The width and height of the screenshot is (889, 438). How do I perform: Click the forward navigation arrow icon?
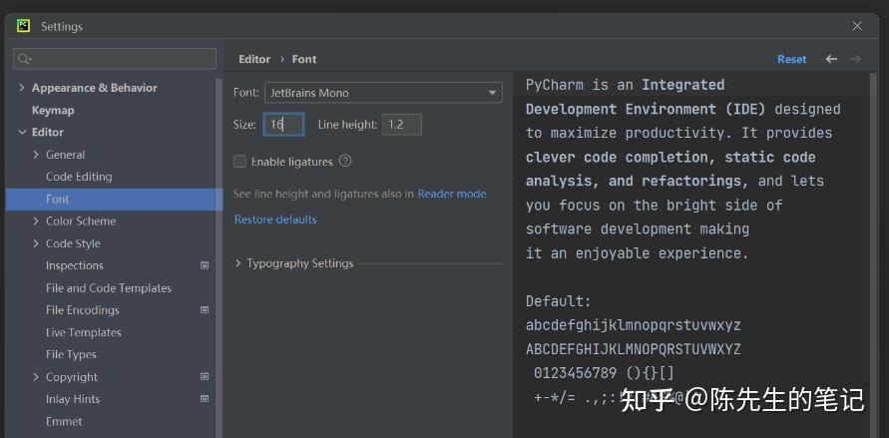[855, 59]
